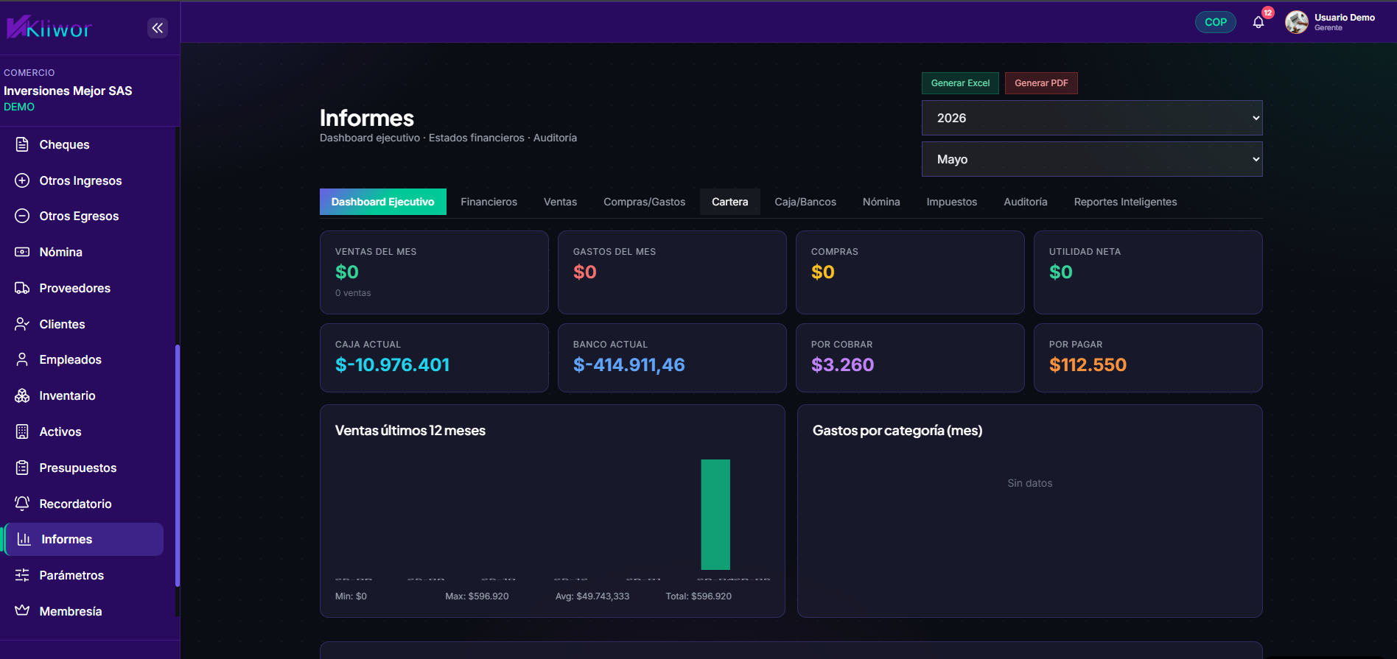Open the Financieros tab
The image size is (1397, 659).
489,202
